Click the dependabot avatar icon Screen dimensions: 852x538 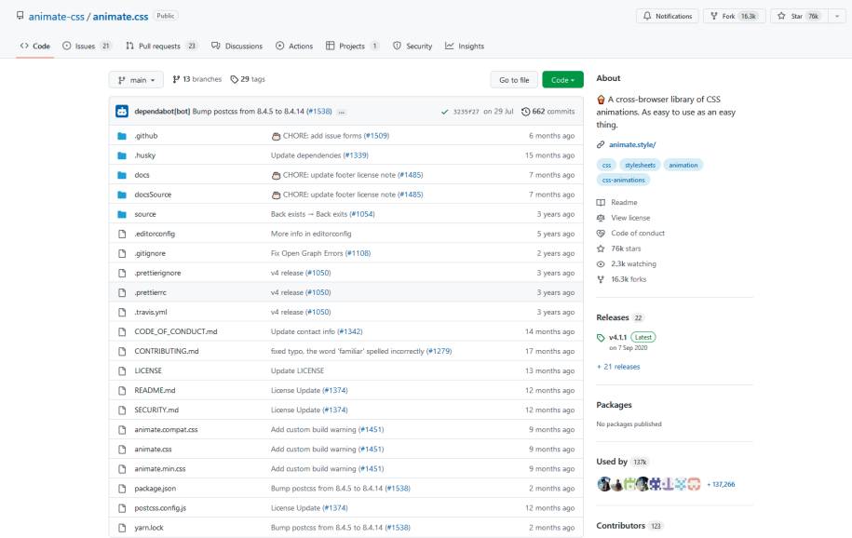[122, 112]
